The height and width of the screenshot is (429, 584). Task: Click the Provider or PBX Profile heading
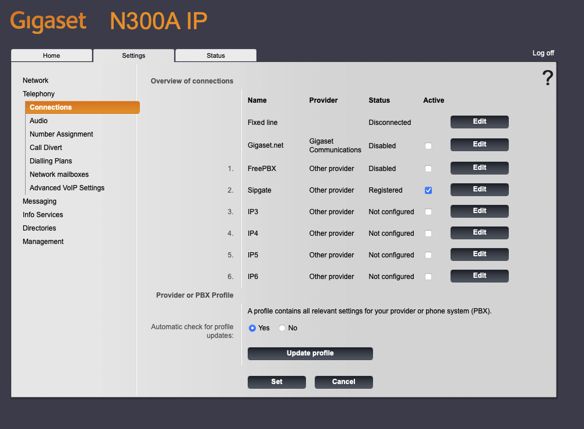click(x=195, y=295)
